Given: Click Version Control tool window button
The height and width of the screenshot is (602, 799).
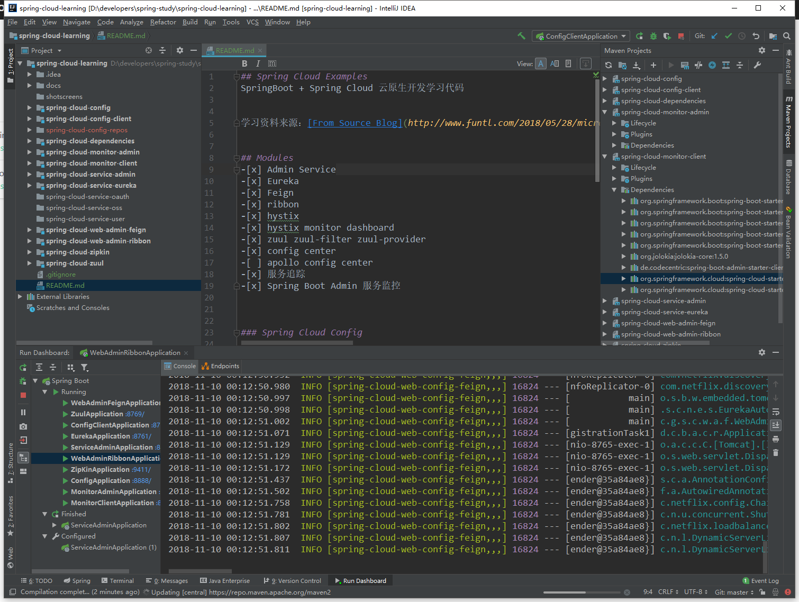Looking at the screenshot, I should pyautogui.click(x=292, y=580).
